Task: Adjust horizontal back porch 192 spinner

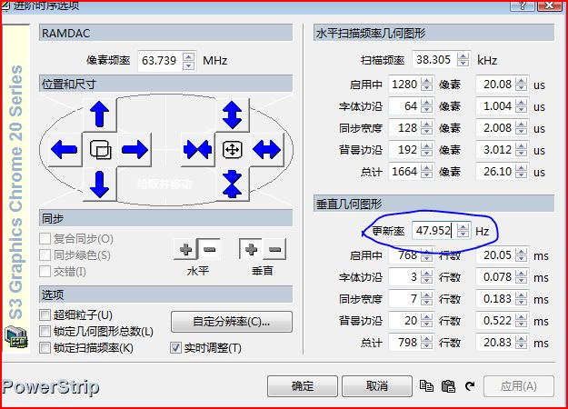Action: (427, 150)
